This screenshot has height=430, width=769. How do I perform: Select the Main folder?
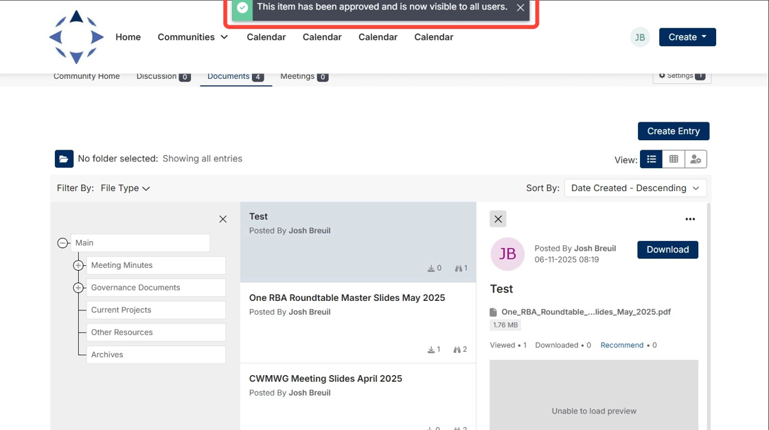pos(140,243)
